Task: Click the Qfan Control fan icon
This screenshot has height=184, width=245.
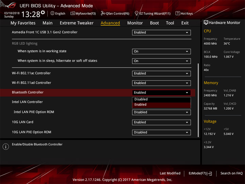Action: [x=103, y=13]
